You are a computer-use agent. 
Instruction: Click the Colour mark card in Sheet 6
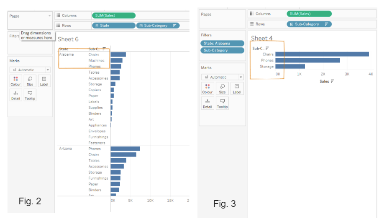[15, 81]
